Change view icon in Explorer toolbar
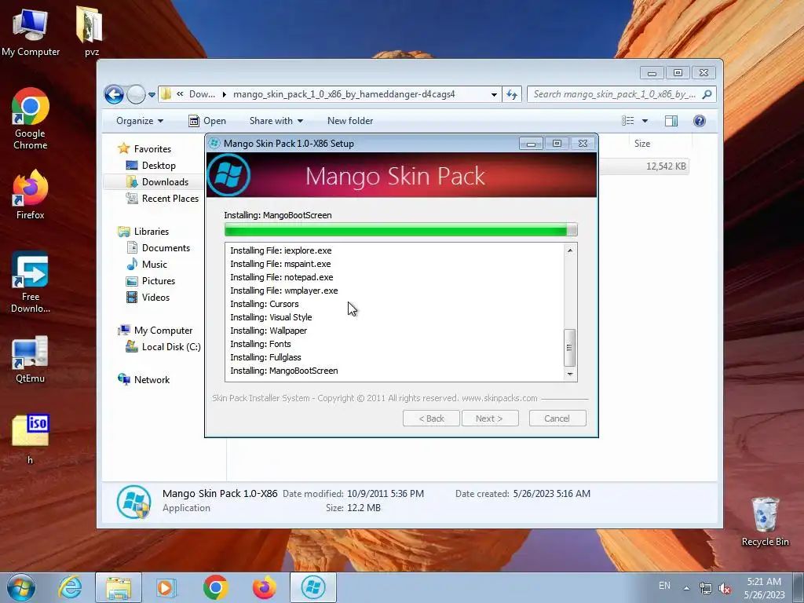 pos(628,121)
